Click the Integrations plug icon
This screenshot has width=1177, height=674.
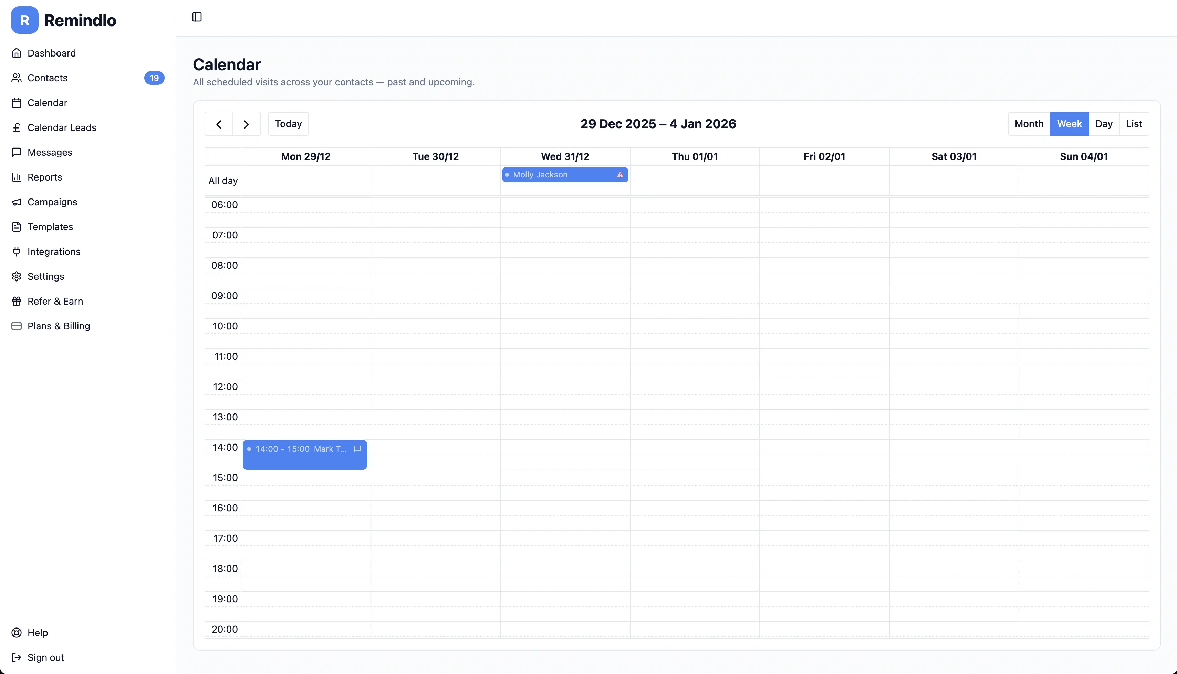17,251
